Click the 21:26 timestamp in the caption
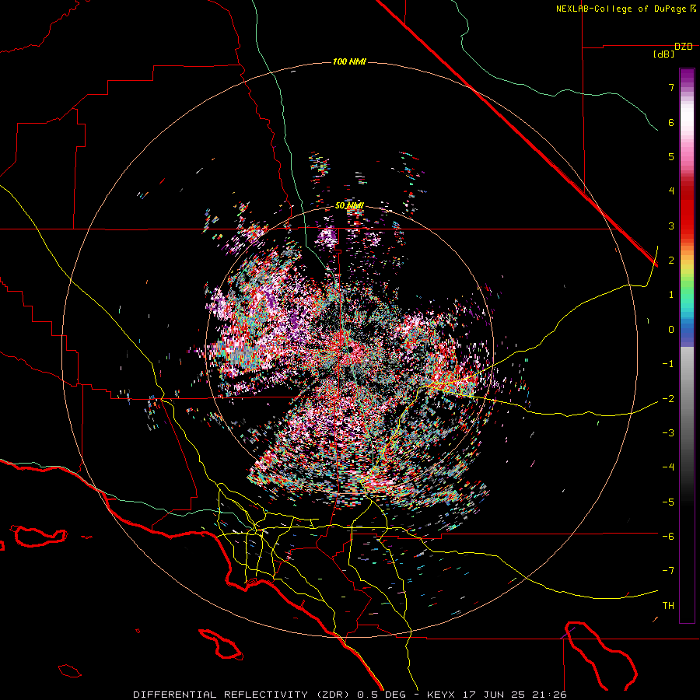 pos(550,695)
